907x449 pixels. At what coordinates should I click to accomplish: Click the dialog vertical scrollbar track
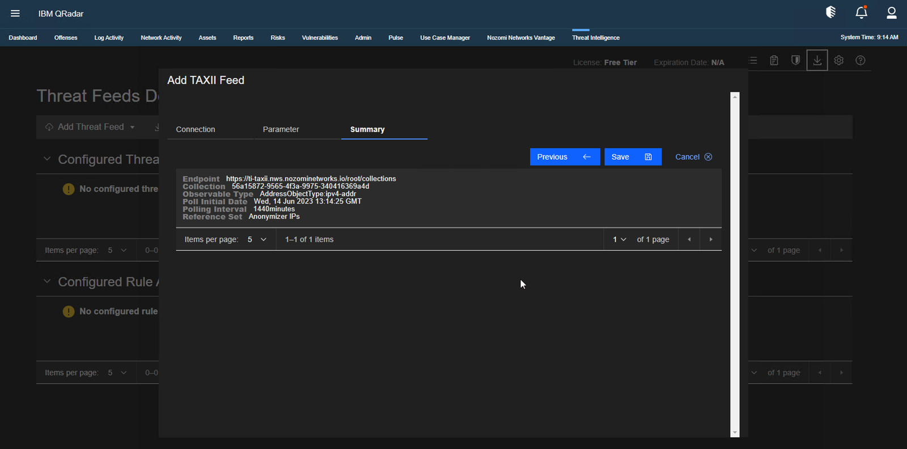point(735,265)
